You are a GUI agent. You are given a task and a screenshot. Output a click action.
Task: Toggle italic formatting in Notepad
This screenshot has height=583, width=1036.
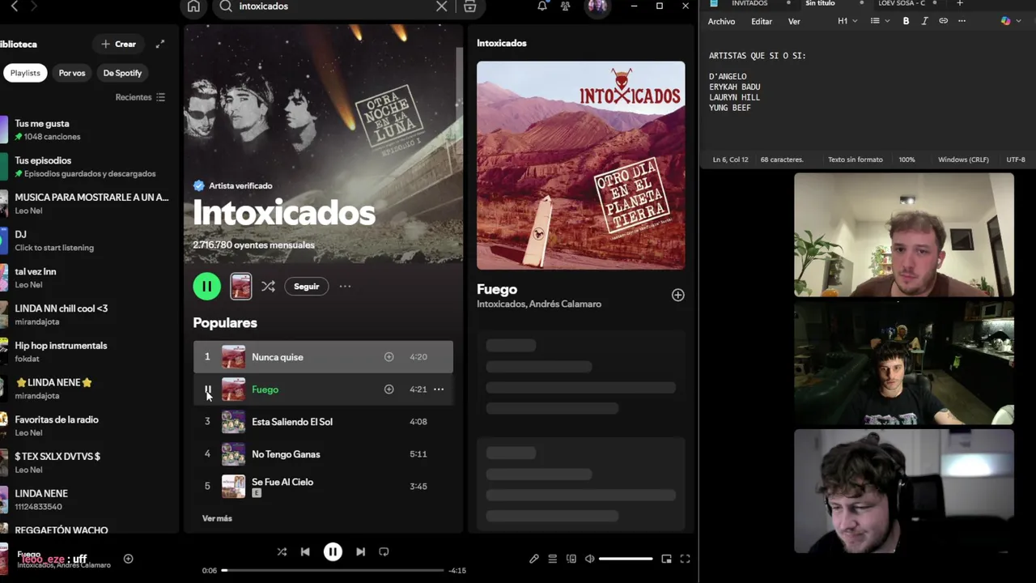pyautogui.click(x=924, y=21)
